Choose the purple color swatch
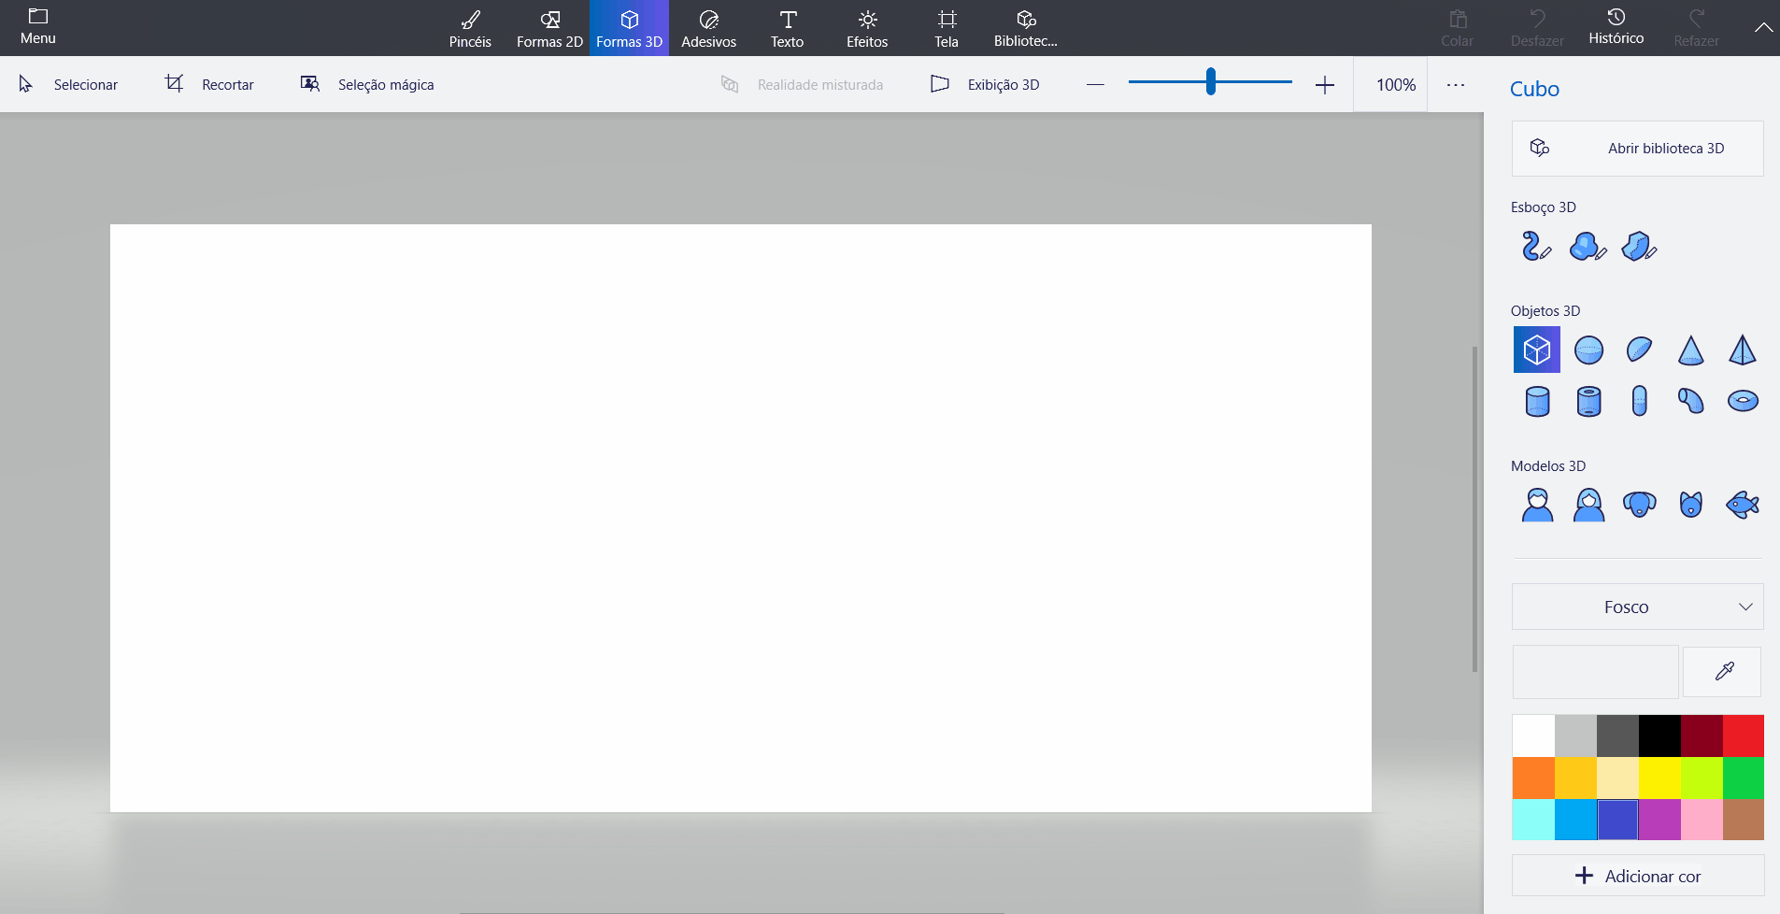The image size is (1780, 914). coord(1659,820)
